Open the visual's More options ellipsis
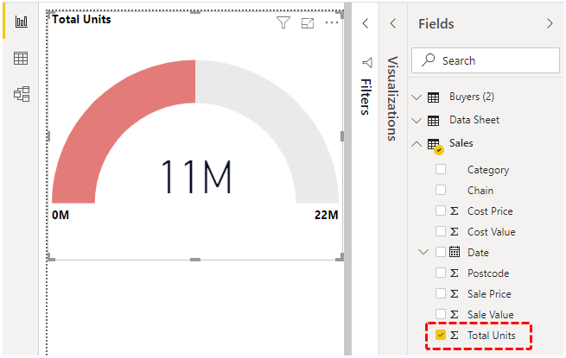The height and width of the screenshot is (358, 566). 332,23
